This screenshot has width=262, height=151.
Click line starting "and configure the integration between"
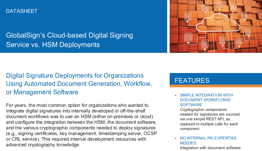click(x=81, y=122)
